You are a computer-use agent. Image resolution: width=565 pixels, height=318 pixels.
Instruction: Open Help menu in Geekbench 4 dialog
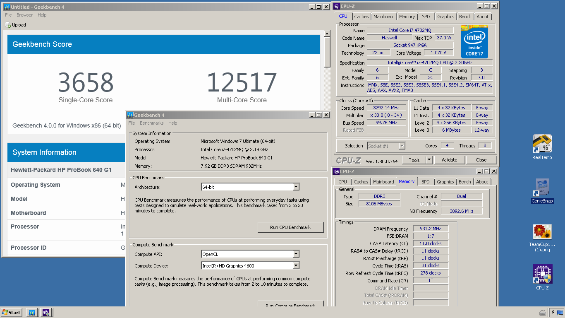pyautogui.click(x=173, y=123)
